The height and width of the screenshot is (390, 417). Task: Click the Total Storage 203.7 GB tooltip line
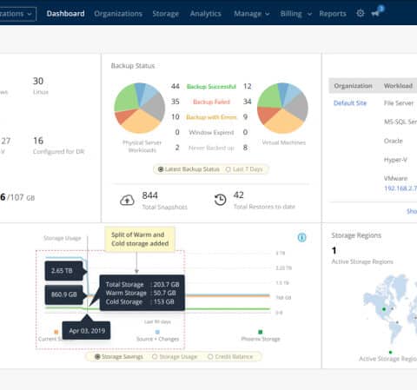(142, 284)
